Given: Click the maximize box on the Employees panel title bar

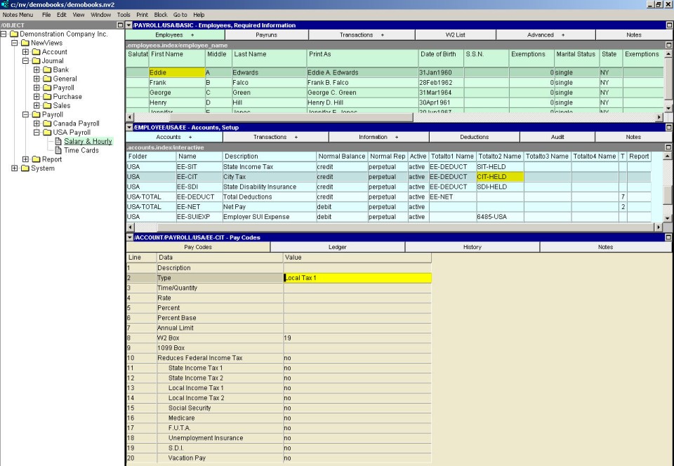Looking at the screenshot, I should click(x=669, y=25).
